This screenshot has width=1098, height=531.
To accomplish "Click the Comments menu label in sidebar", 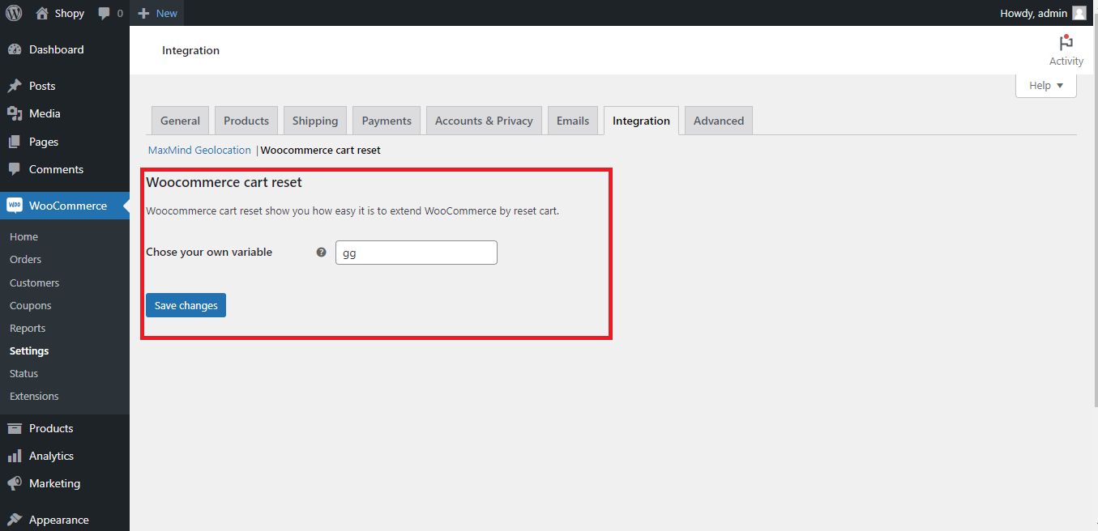I will 56,169.
